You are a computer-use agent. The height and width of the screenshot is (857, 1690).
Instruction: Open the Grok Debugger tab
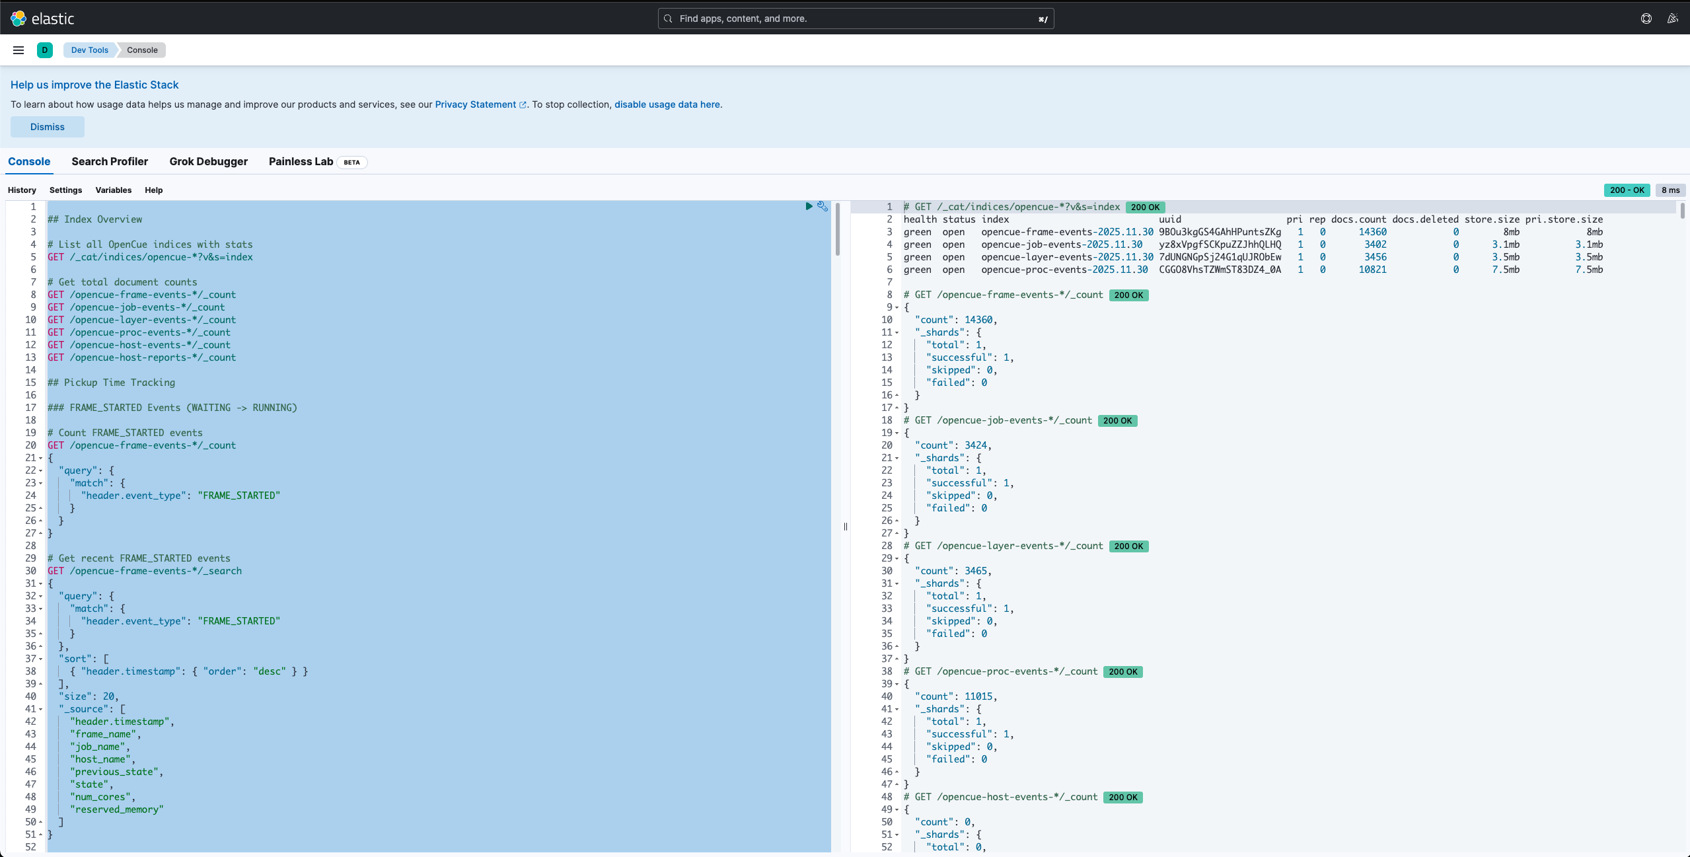[x=208, y=161]
